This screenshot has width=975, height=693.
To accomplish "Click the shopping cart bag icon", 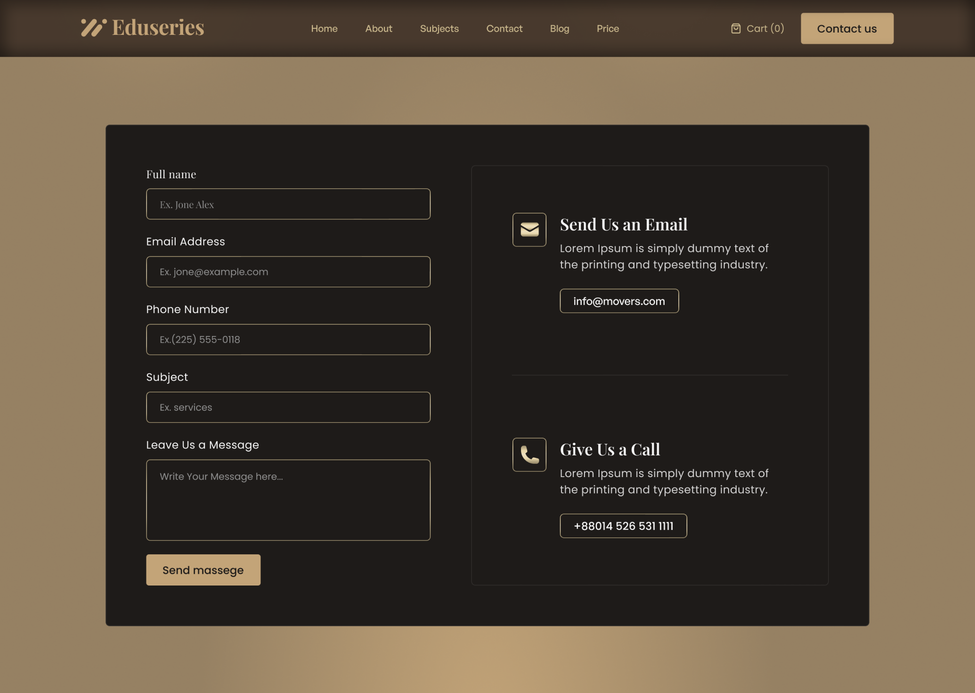I will tap(735, 29).
